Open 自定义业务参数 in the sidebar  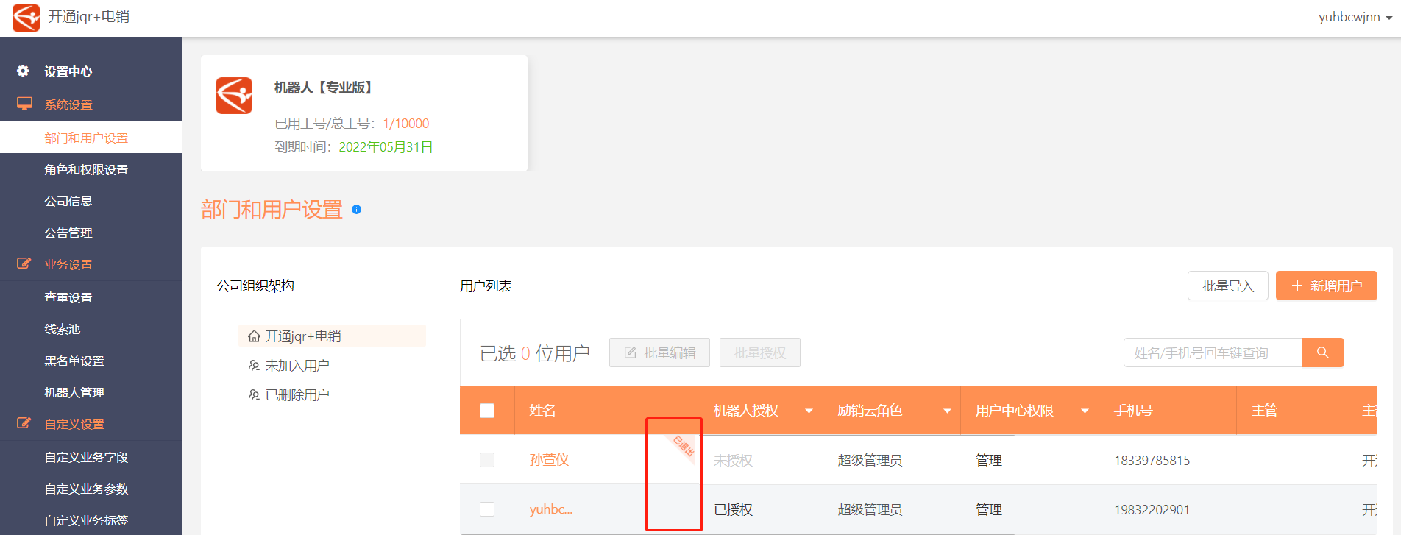click(91, 489)
